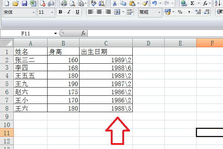The height and width of the screenshot is (149, 223).
Task: Open the 常规 number format dropdown
Action: (x=159, y=13)
